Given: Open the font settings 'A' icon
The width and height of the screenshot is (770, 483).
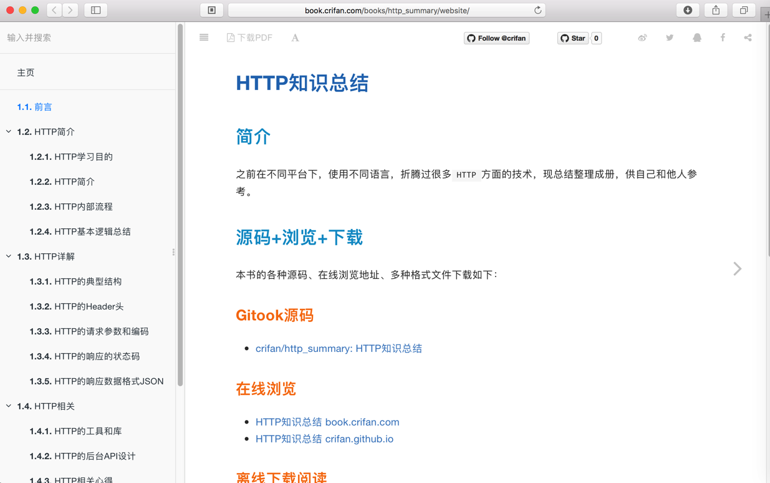Looking at the screenshot, I should click(x=295, y=38).
